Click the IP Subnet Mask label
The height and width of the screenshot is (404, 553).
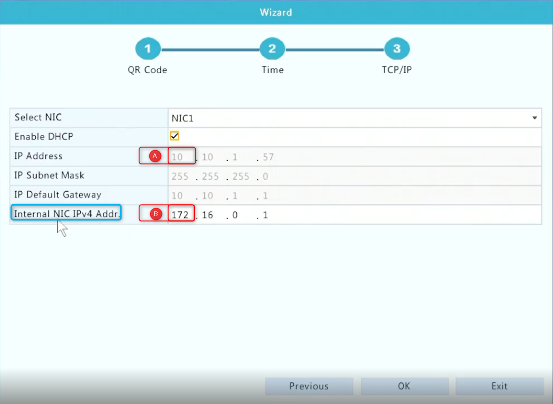(x=49, y=175)
